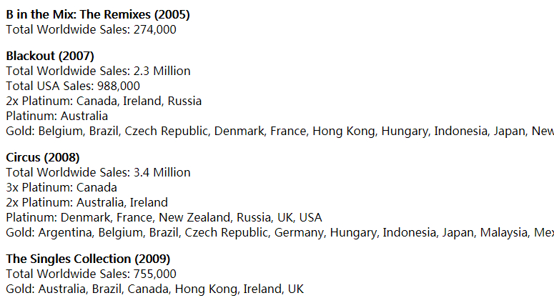Click USA in the Circus Platinum line

(310, 217)
